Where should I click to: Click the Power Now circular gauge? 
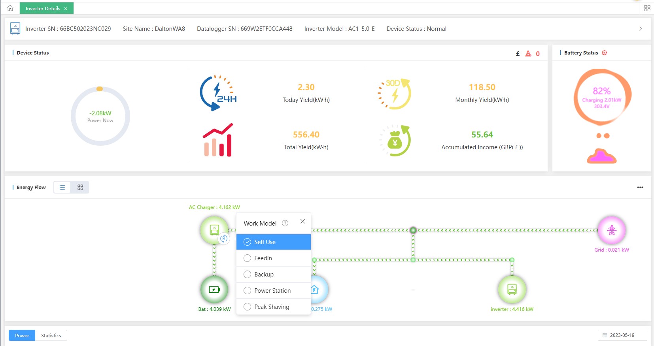point(100,116)
